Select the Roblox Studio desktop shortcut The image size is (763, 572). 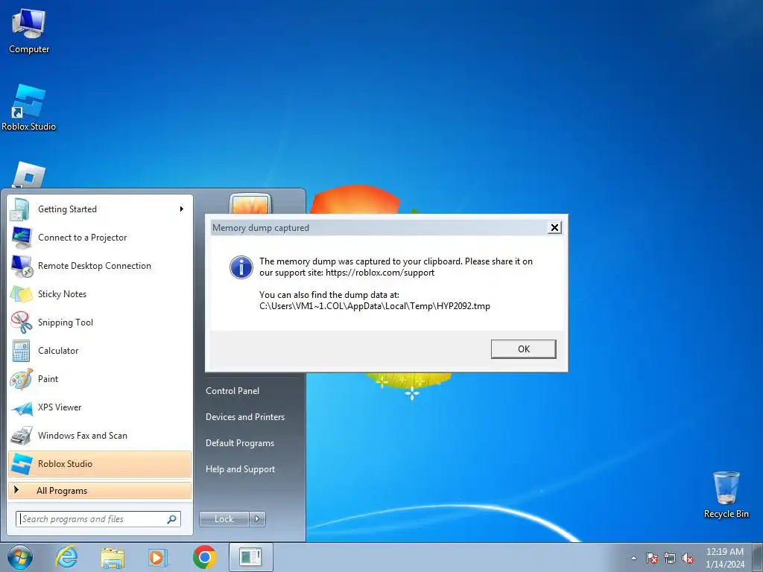pyautogui.click(x=29, y=108)
